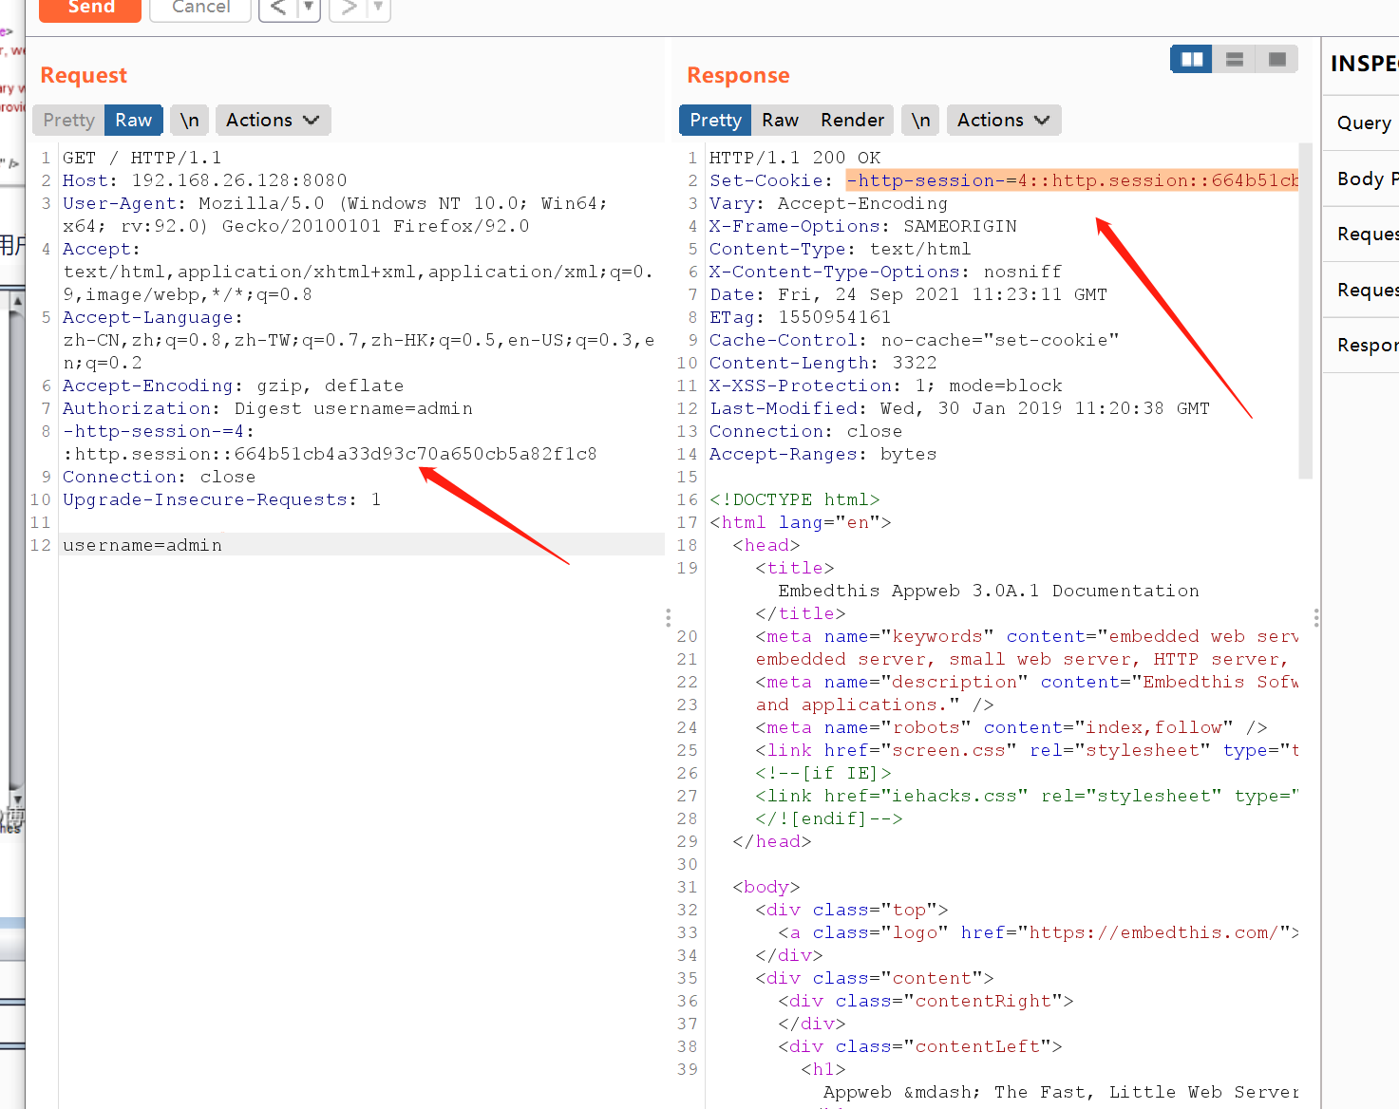Image resolution: width=1399 pixels, height=1109 pixels.
Task: Click the divider handle before the Inspector panel
Action: 1316,618
